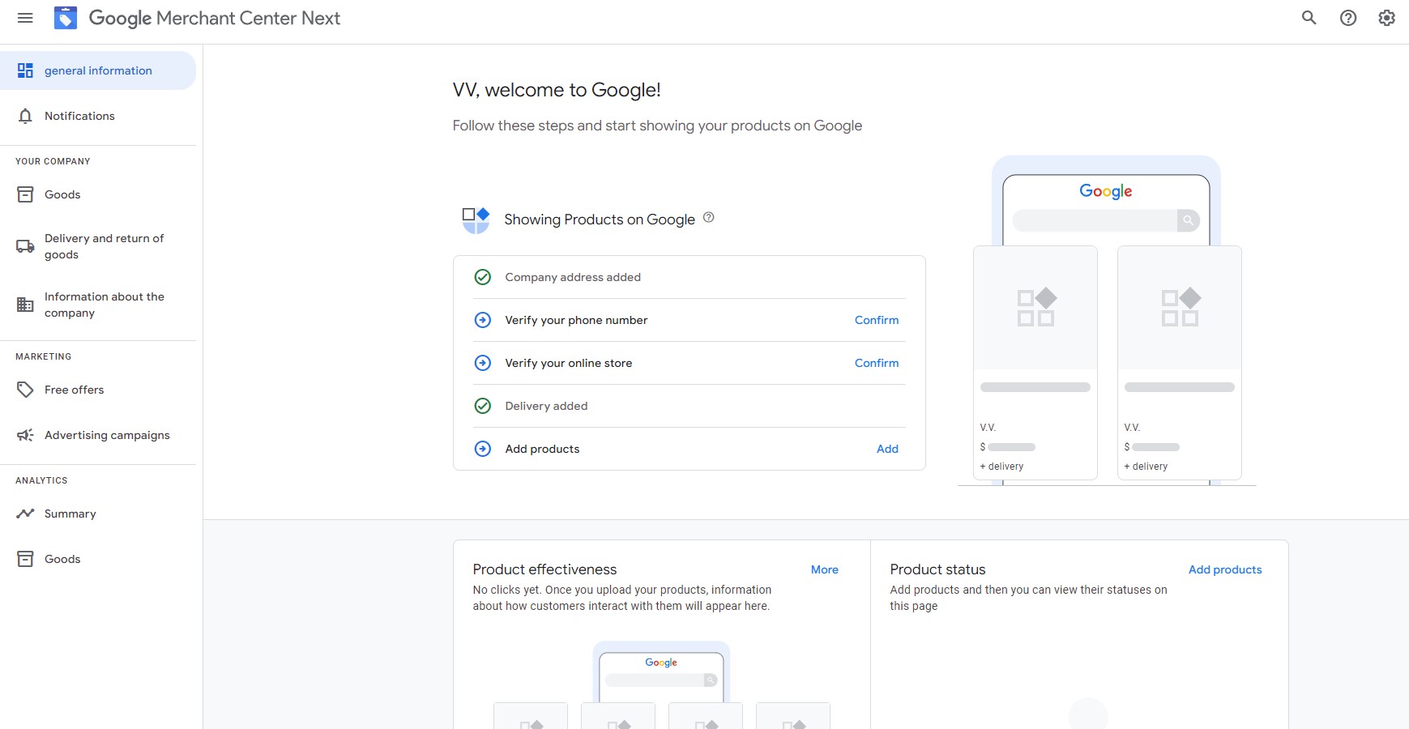The width and height of the screenshot is (1409, 729).
Task: Click the arrow icon beside Add products step
Action: [483, 449]
